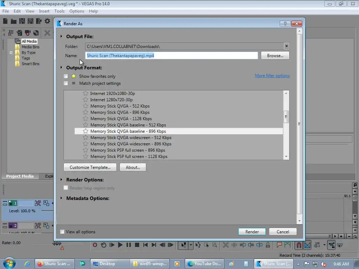This screenshot has width=359, height=269.
Task: Click star next to Memory Stick QVGA - 512 Kbps
Action: pyautogui.click(x=86, y=106)
